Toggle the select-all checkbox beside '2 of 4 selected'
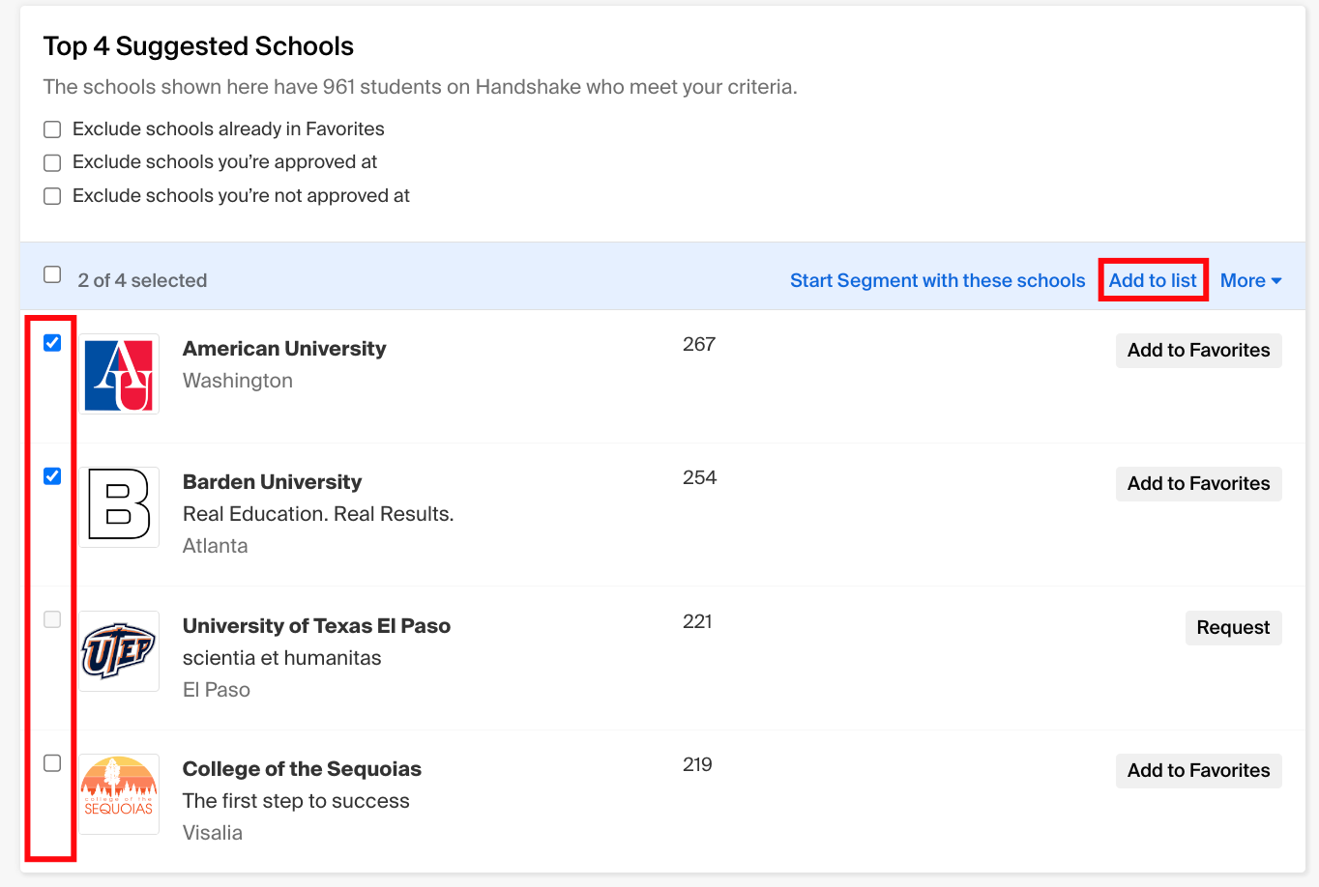Screen dimensions: 1319x887 point(52,274)
